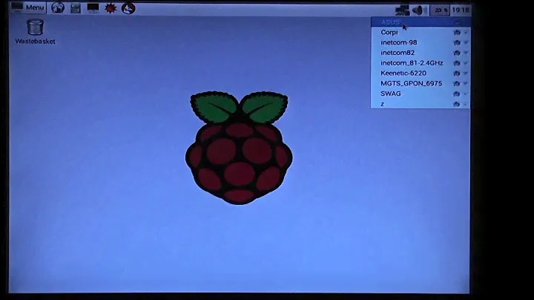The image size is (534, 300).
Task: Click the CPU usage monitor showing 23%
Action: click(x=440, y=10)
